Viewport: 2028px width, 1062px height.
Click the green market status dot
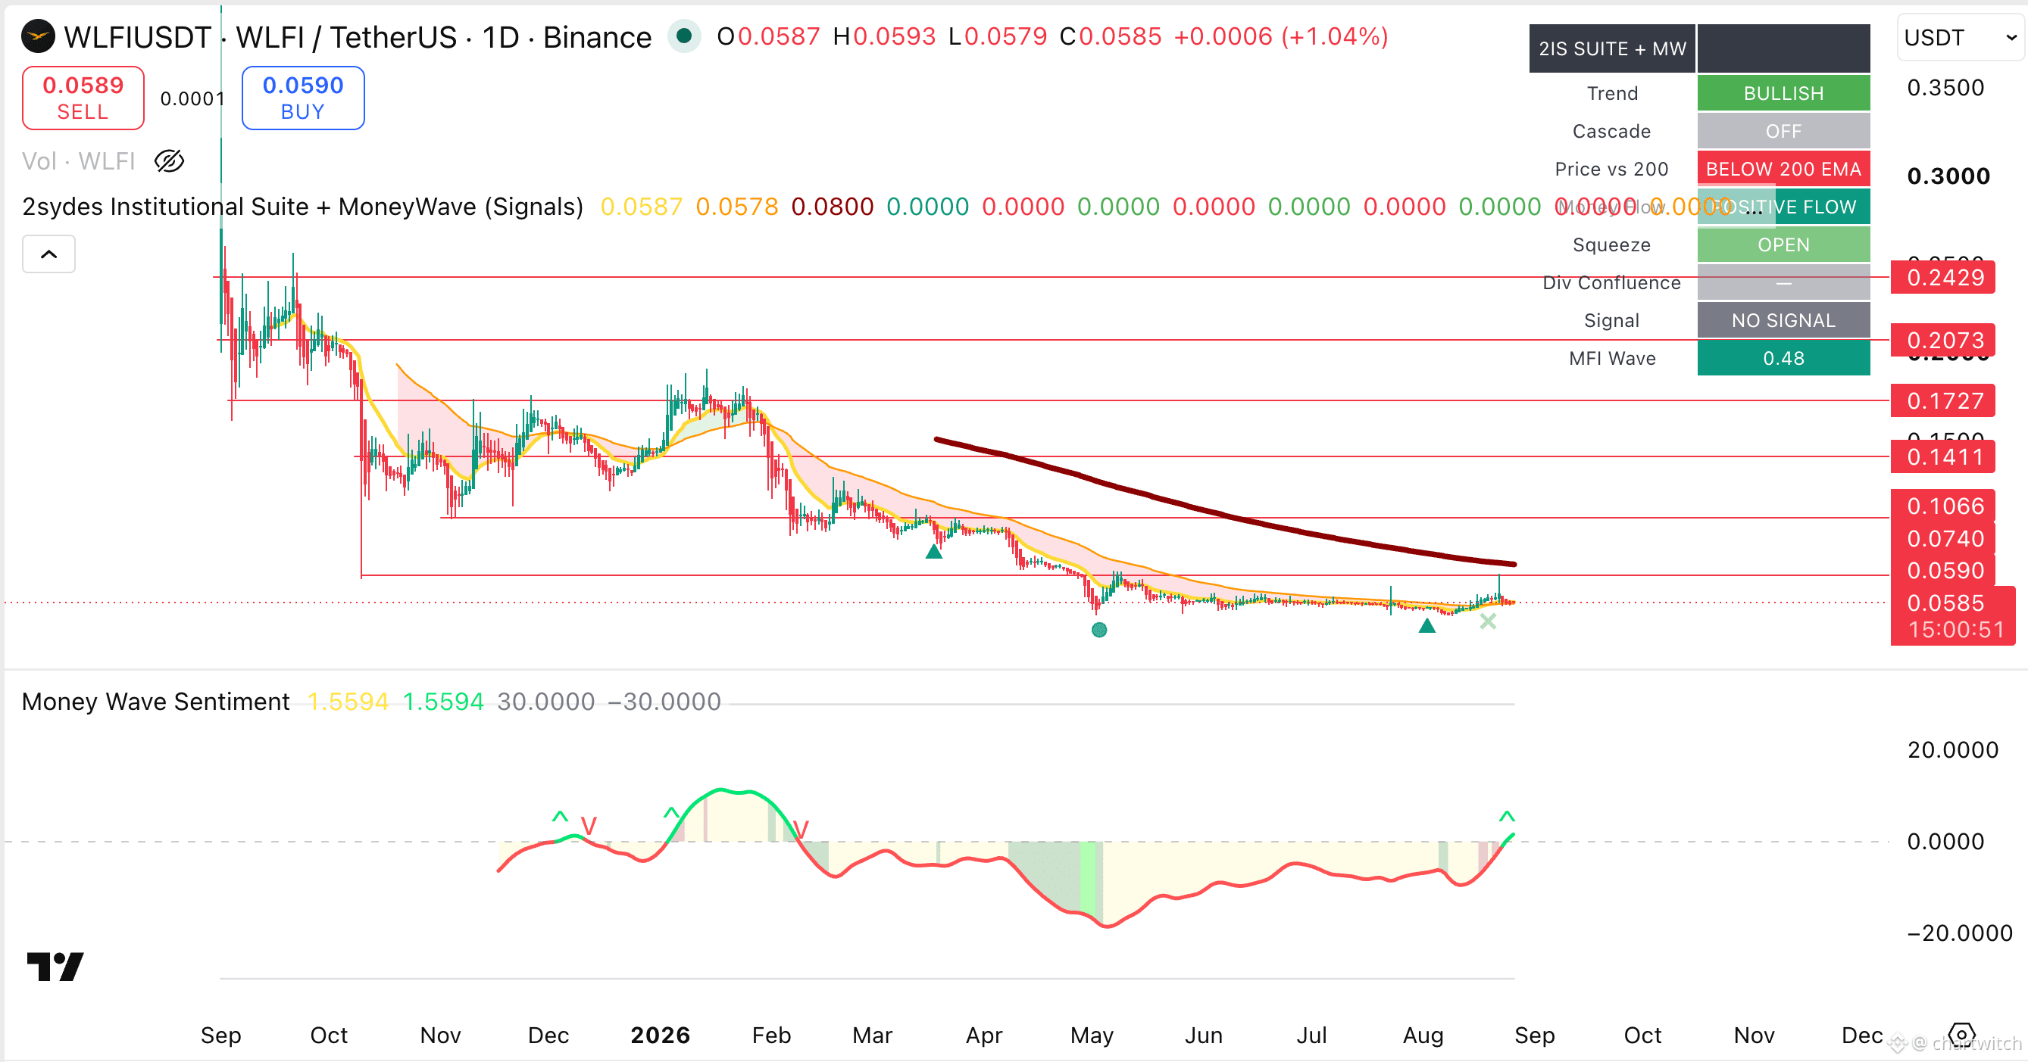click(x=684, y=36)
